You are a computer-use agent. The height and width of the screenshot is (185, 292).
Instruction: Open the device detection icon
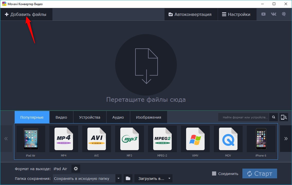tap(284, 117)
